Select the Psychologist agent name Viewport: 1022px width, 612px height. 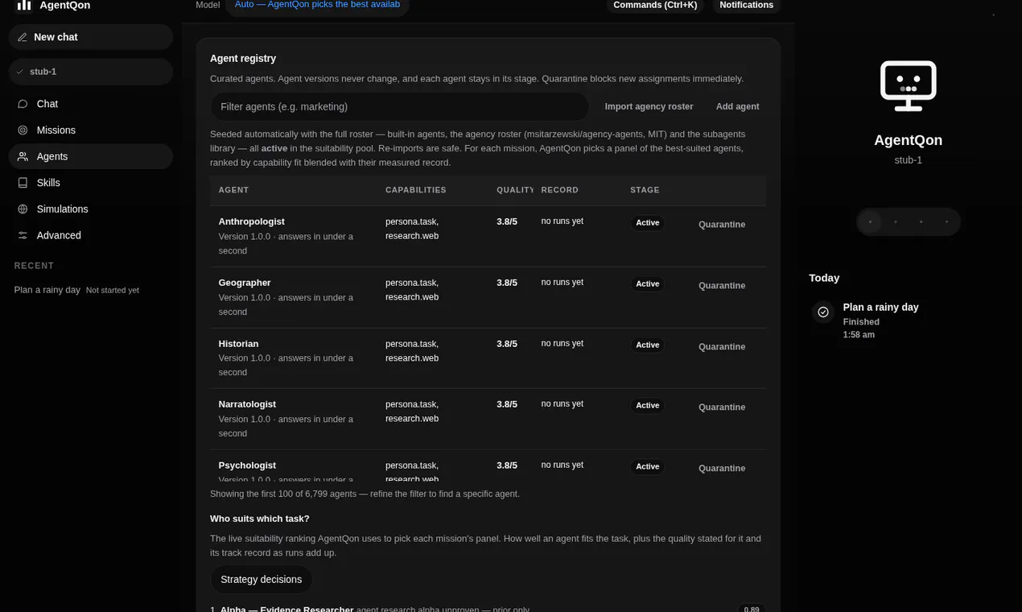tap(247, 465)
